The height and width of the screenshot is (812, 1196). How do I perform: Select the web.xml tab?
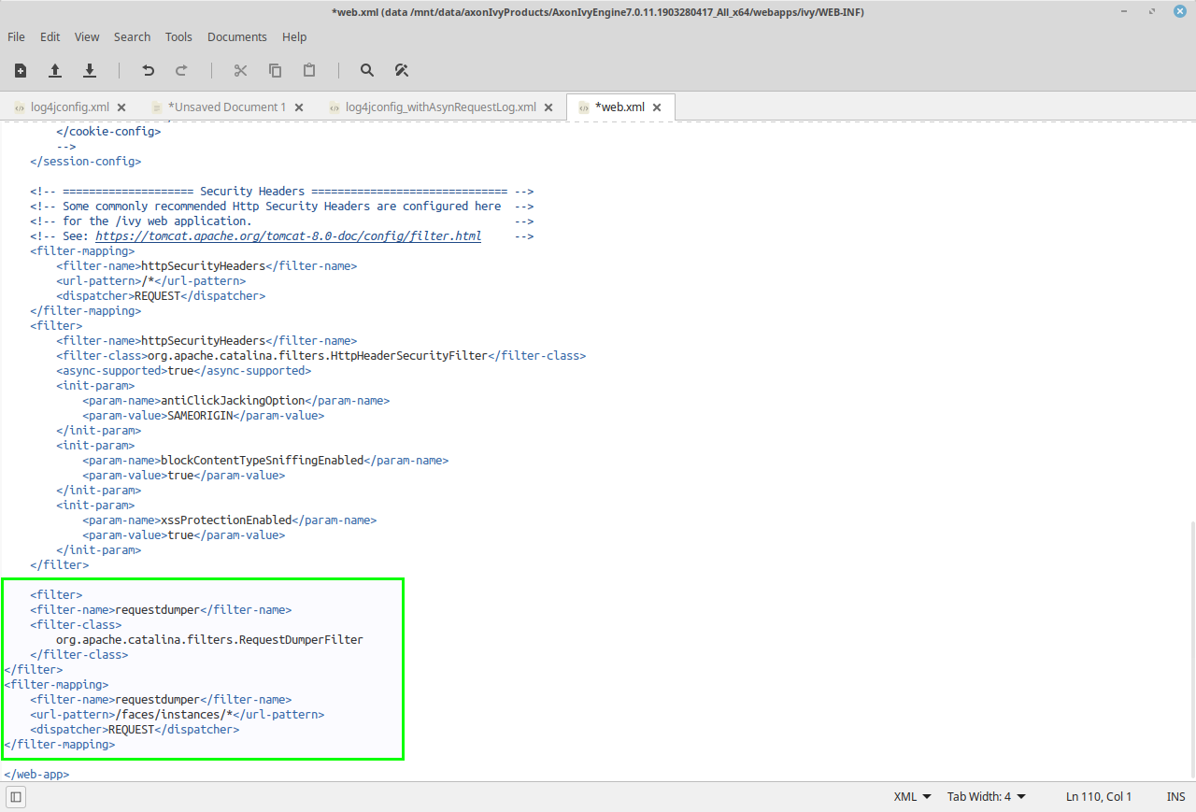coord(619,107)
